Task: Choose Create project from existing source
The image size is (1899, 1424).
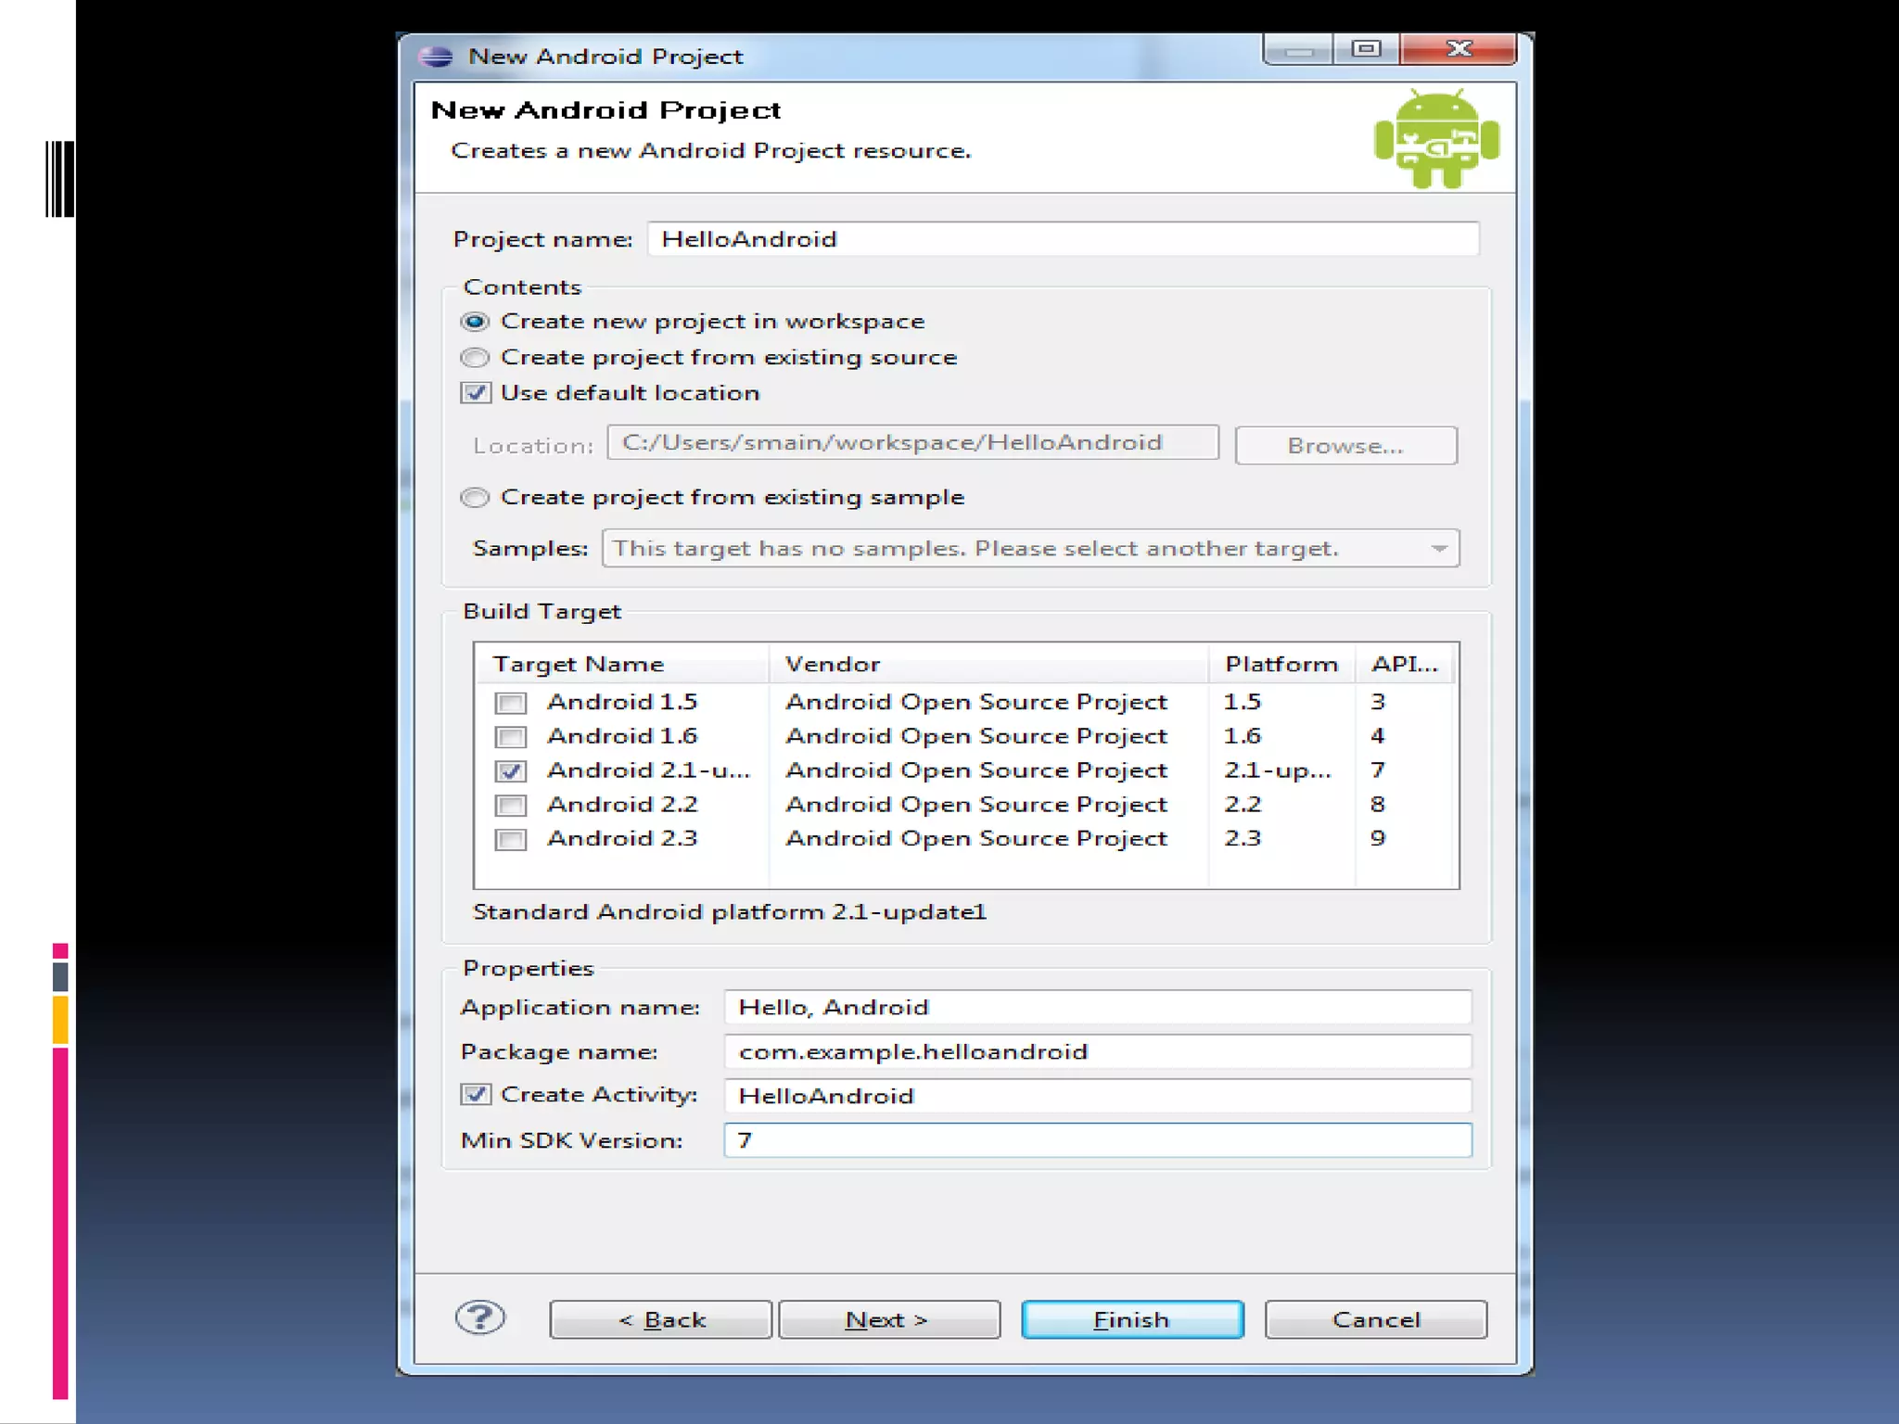Action: coord(475,358)
